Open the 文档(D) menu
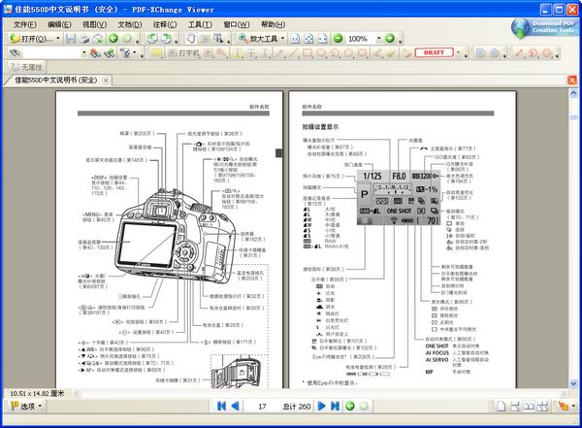582x428 pixels. coord(130,24)
